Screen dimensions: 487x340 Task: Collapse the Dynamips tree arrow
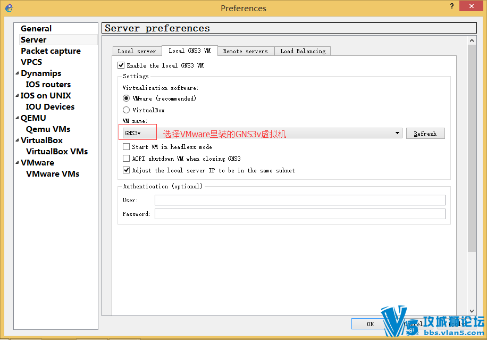click(17, 73)
